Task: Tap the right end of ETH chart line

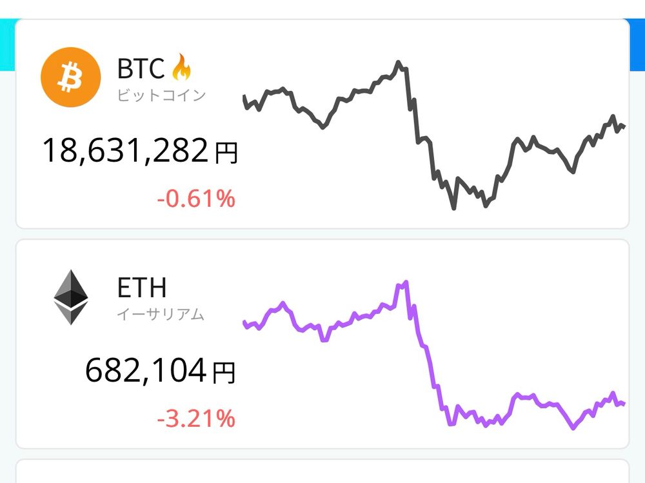Action: point(624,404)
